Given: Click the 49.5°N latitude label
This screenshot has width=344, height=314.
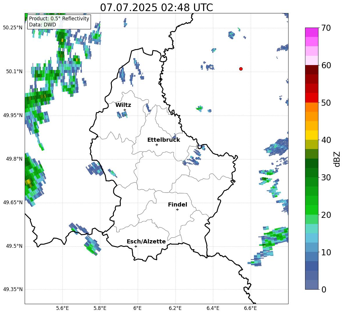Looking at the screenshot, I should point(14,246).
